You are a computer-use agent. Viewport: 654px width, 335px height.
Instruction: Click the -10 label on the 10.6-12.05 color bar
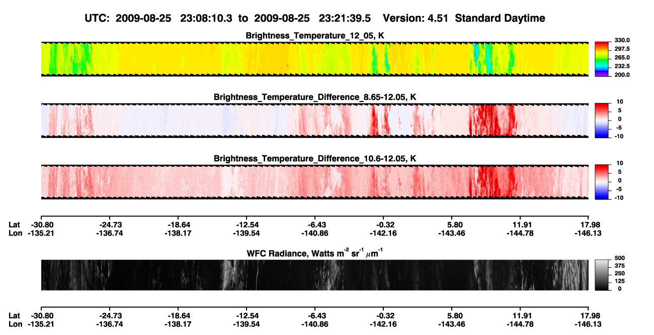[619, 198]
